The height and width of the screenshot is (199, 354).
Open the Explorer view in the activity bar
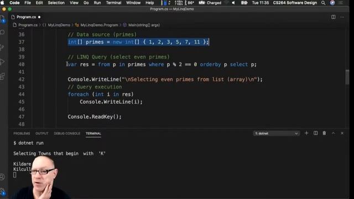2,19
